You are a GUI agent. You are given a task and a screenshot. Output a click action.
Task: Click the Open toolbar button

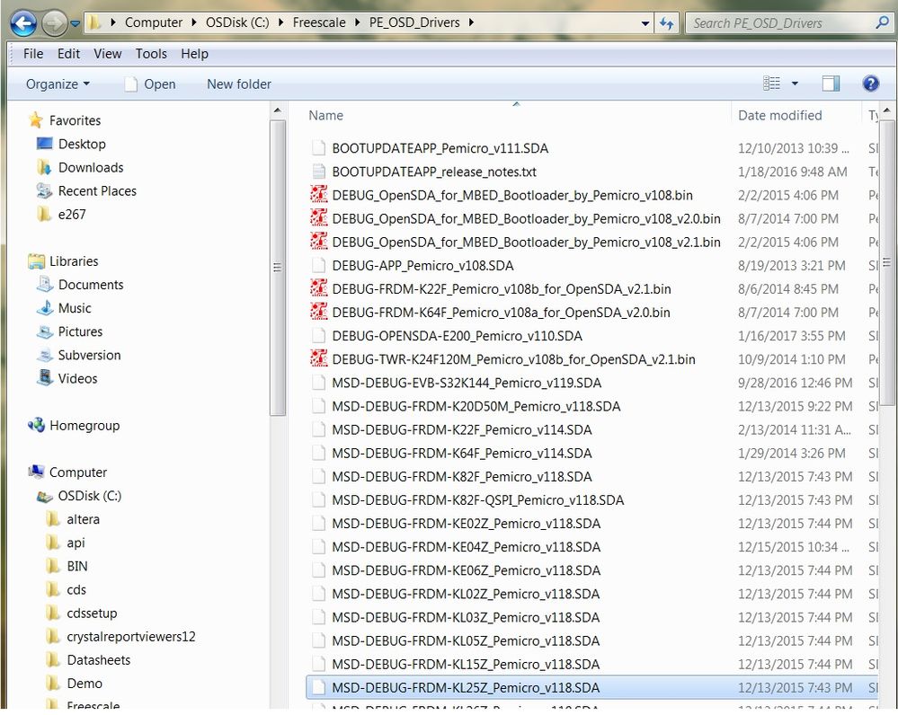150,84
